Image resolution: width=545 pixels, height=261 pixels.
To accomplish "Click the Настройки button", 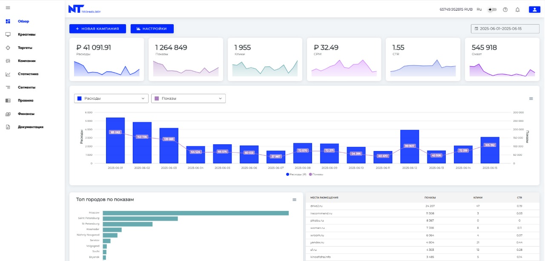I will (x=152, y=29).
